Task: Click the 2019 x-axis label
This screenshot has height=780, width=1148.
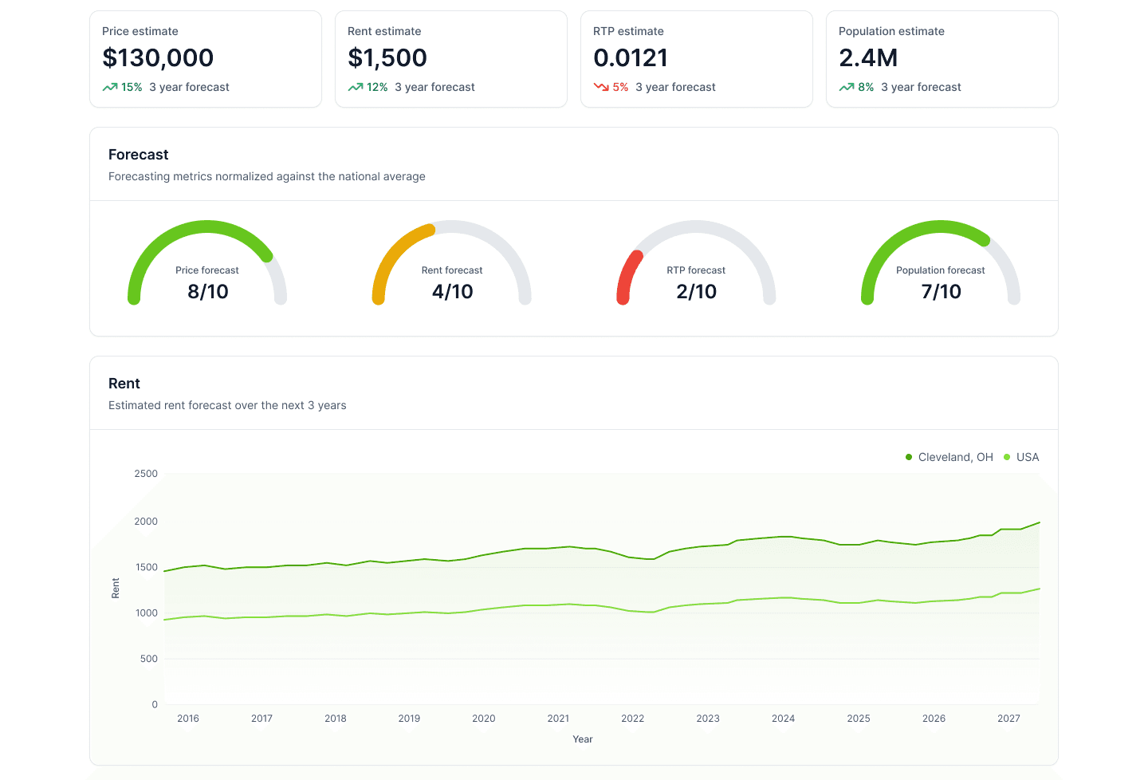Action: coord(409,719)
